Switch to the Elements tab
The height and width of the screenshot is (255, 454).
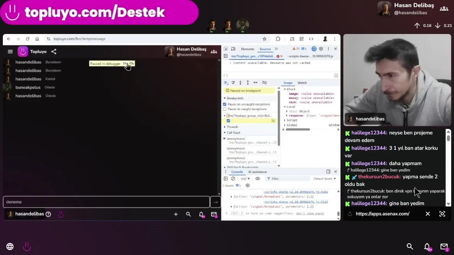pos(248,49)
